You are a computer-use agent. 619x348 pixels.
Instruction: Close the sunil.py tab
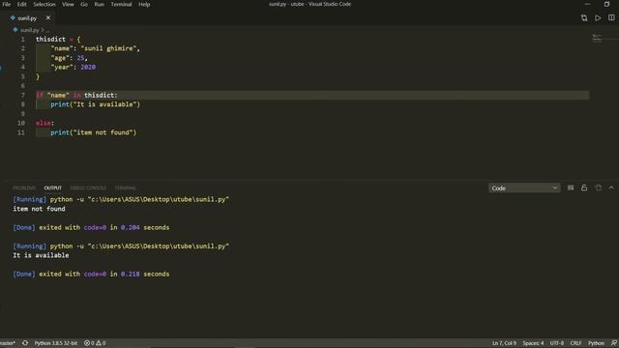click(x=48, y=17)
